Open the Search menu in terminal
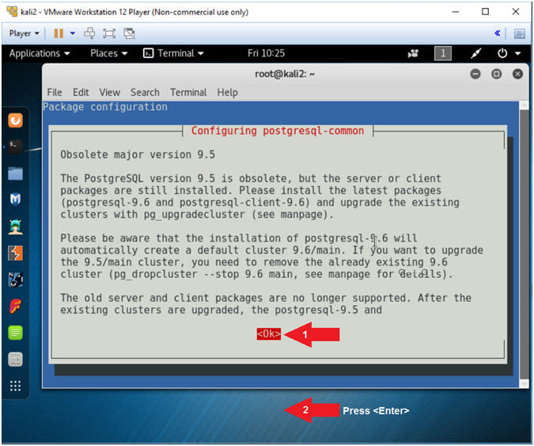Screen dimensions: 534x446 tap(145, 93)
